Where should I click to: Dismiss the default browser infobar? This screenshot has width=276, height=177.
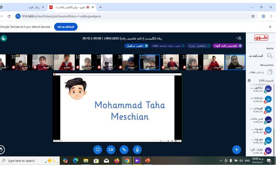pos(270,27)
